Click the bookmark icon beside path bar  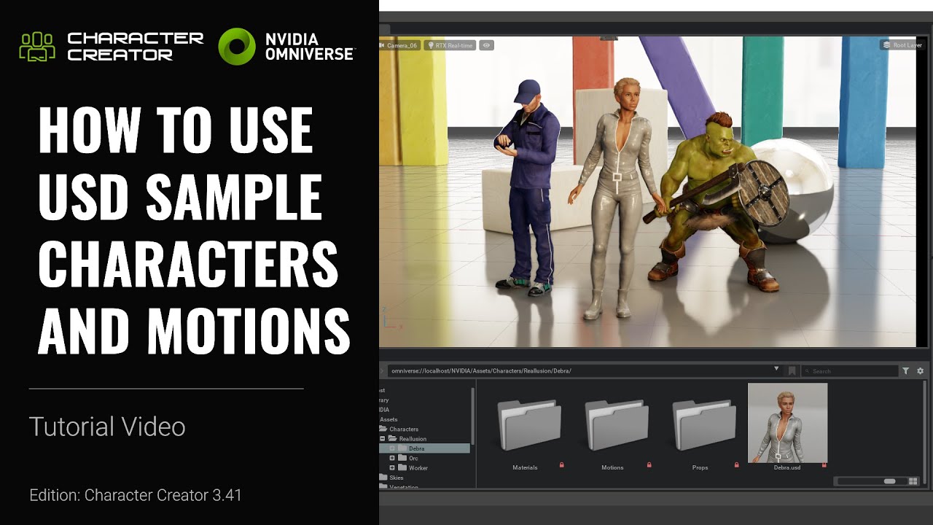792,370
